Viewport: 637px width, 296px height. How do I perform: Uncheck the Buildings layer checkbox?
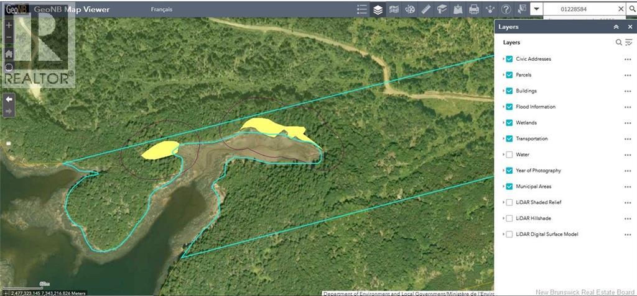click(509, 91)
